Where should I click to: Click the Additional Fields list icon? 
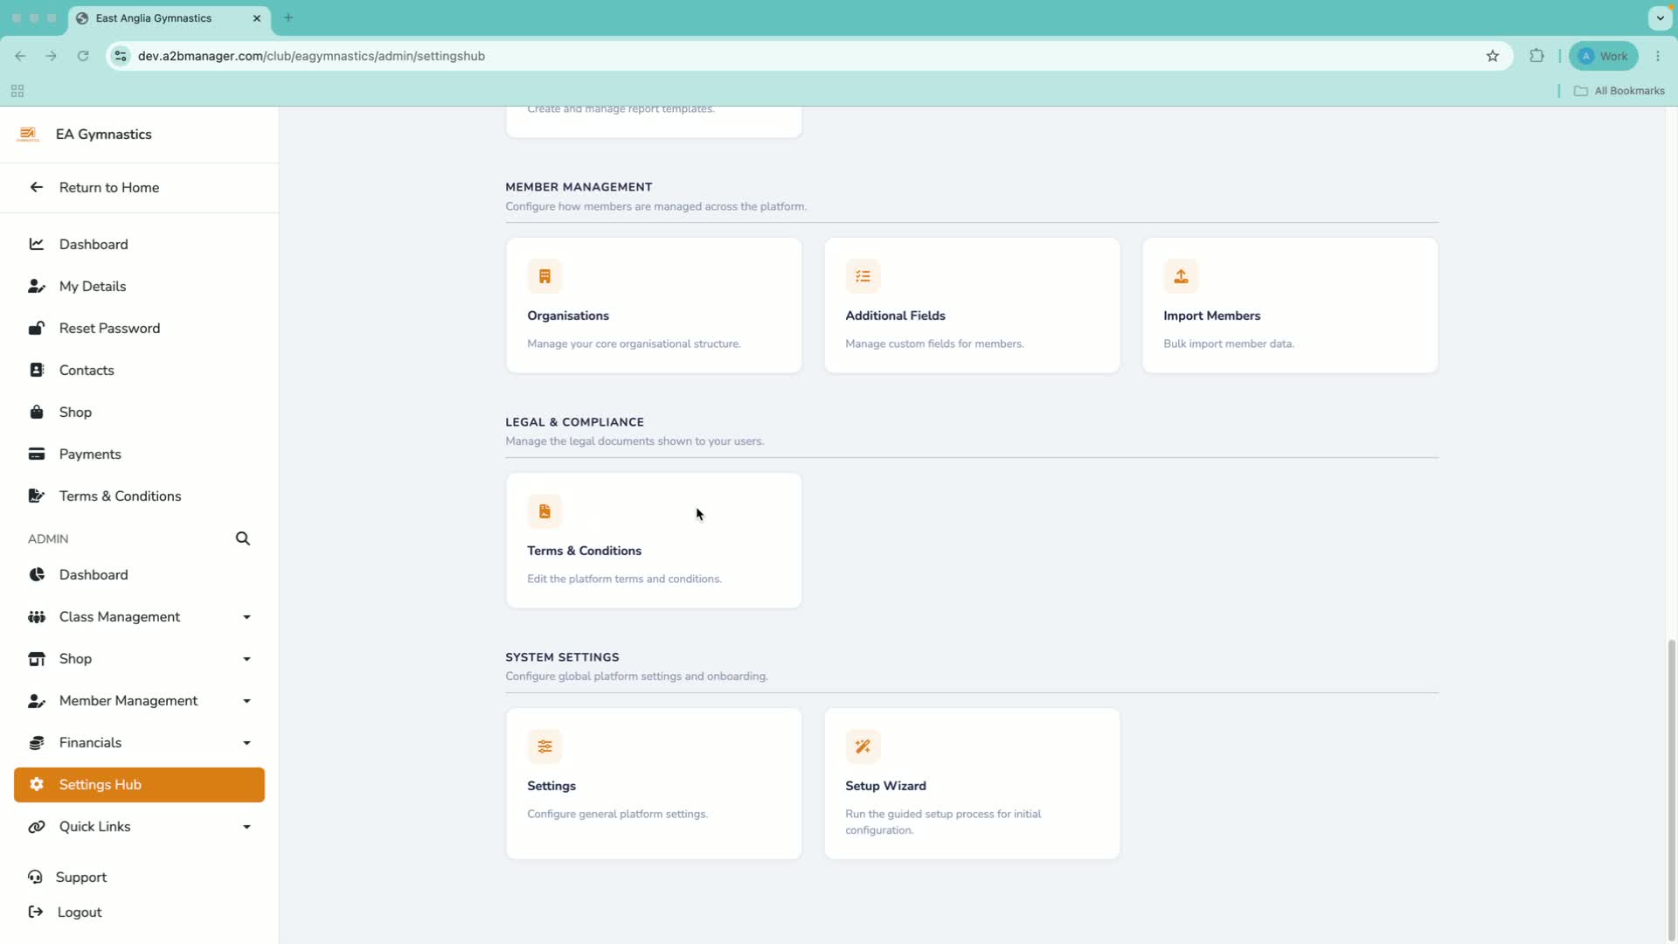pyautogui.click(x=863, y=277)
